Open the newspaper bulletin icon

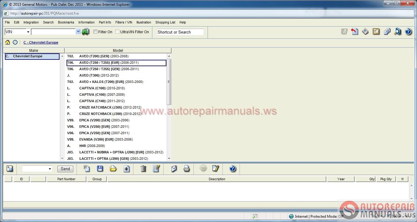tap(365, 31)
